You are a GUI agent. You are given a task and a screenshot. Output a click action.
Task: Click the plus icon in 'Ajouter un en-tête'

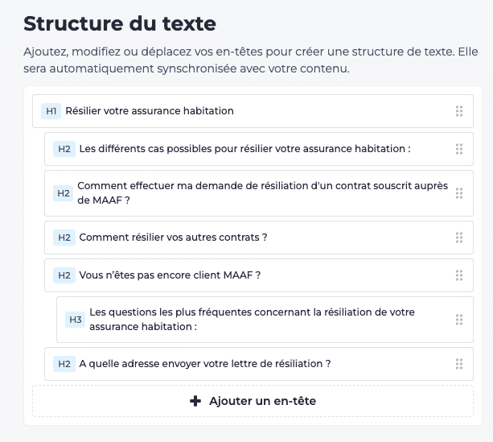195,401
